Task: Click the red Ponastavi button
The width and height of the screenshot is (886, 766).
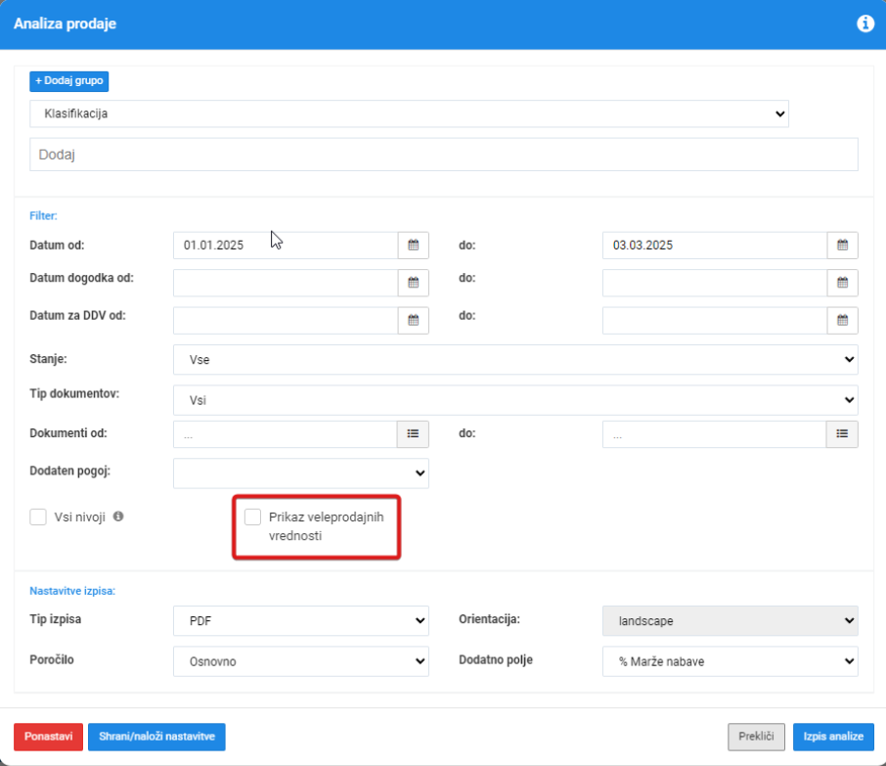Action: click(x=49, y=737)
